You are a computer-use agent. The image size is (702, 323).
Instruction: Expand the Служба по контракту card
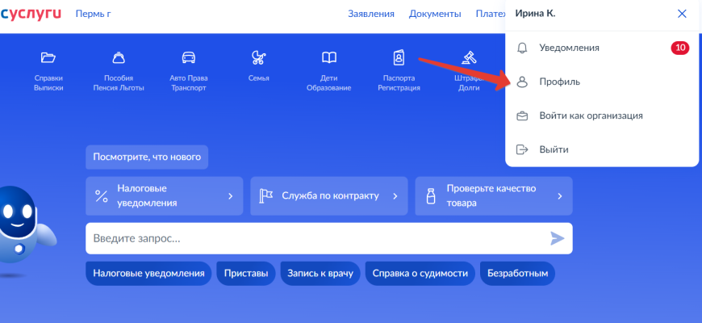[328, 196]
